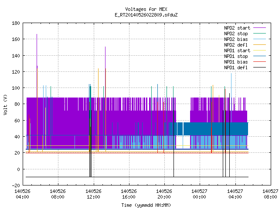Click the NPD1 stop legend label
The width and height of the screenshot is (279, 209).
click(236, 56)
